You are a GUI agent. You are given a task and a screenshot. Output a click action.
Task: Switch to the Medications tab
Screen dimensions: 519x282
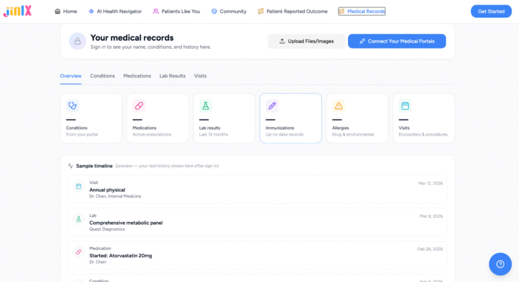137,76
